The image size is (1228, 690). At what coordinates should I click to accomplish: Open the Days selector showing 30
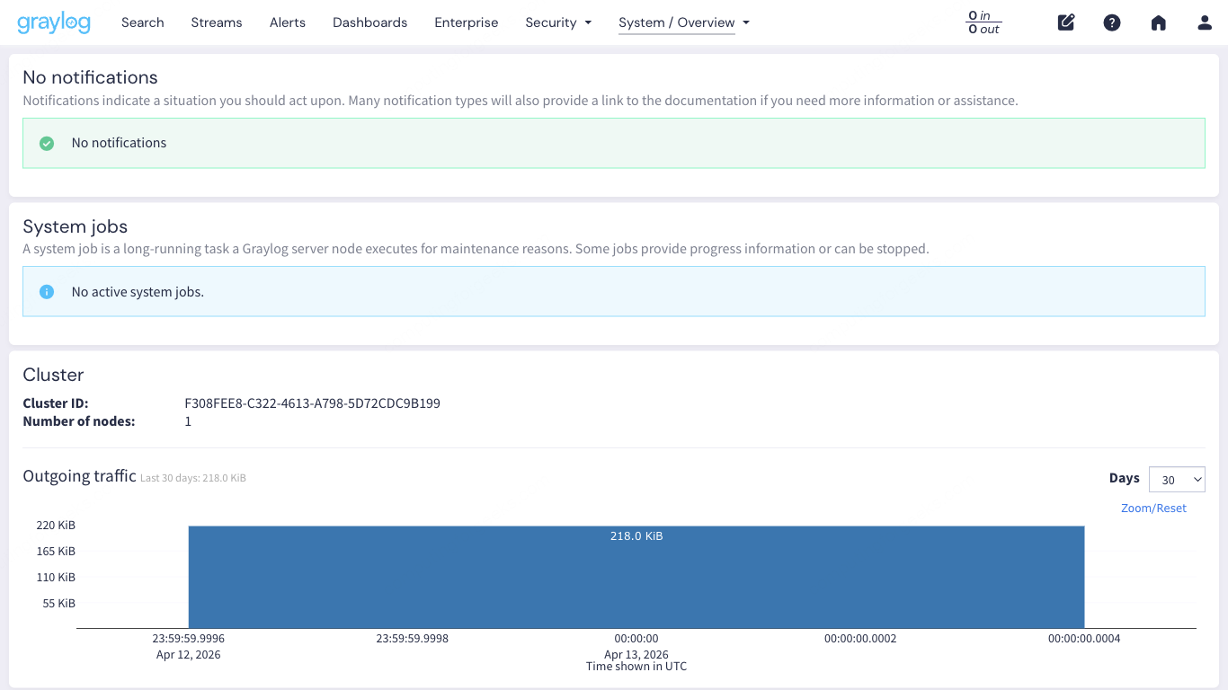tap(1176, 479)
